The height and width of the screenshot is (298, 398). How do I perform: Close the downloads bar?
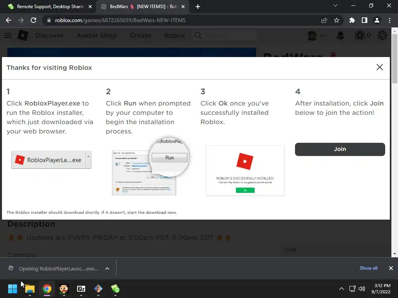tap(391, 268)
